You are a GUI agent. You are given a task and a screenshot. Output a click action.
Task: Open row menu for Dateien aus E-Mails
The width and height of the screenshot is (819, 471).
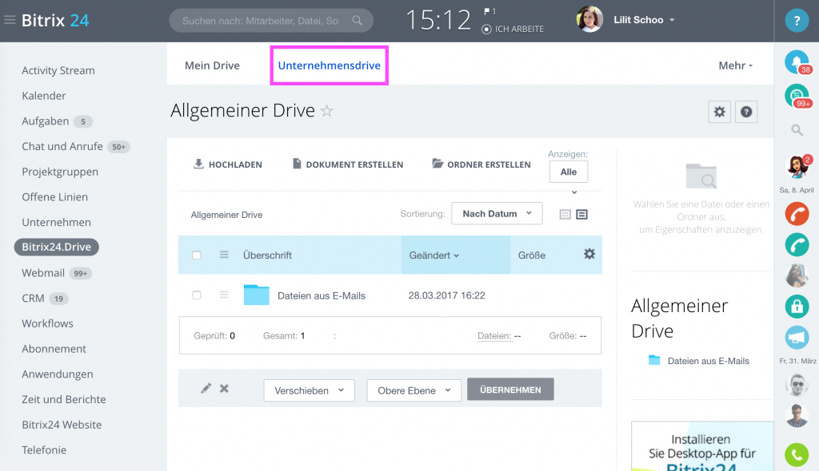(x=224, y=295)
